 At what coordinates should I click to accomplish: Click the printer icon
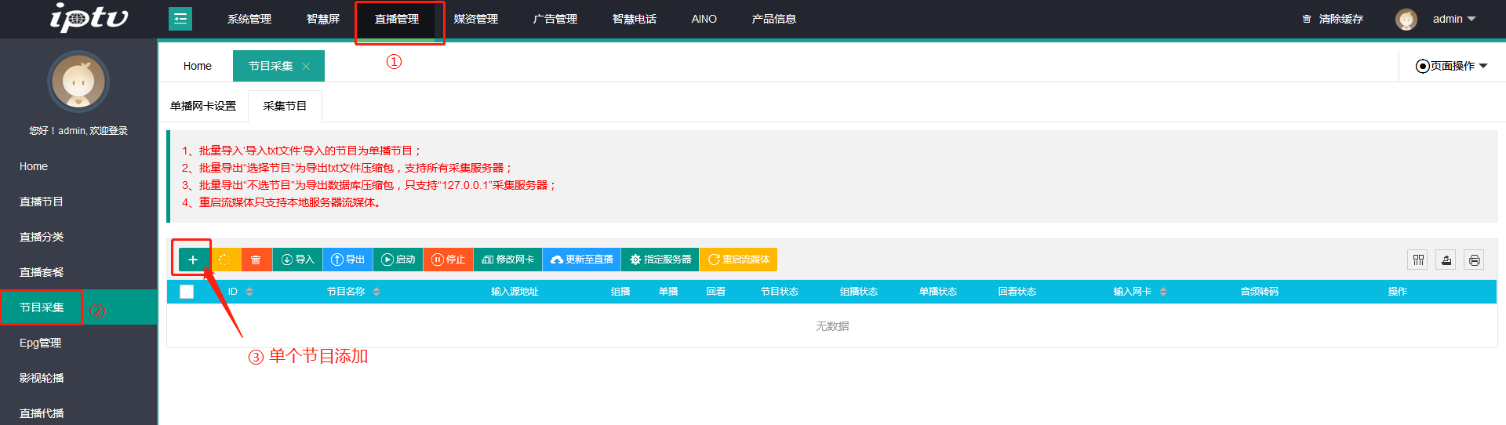(x=1475, y=260)
